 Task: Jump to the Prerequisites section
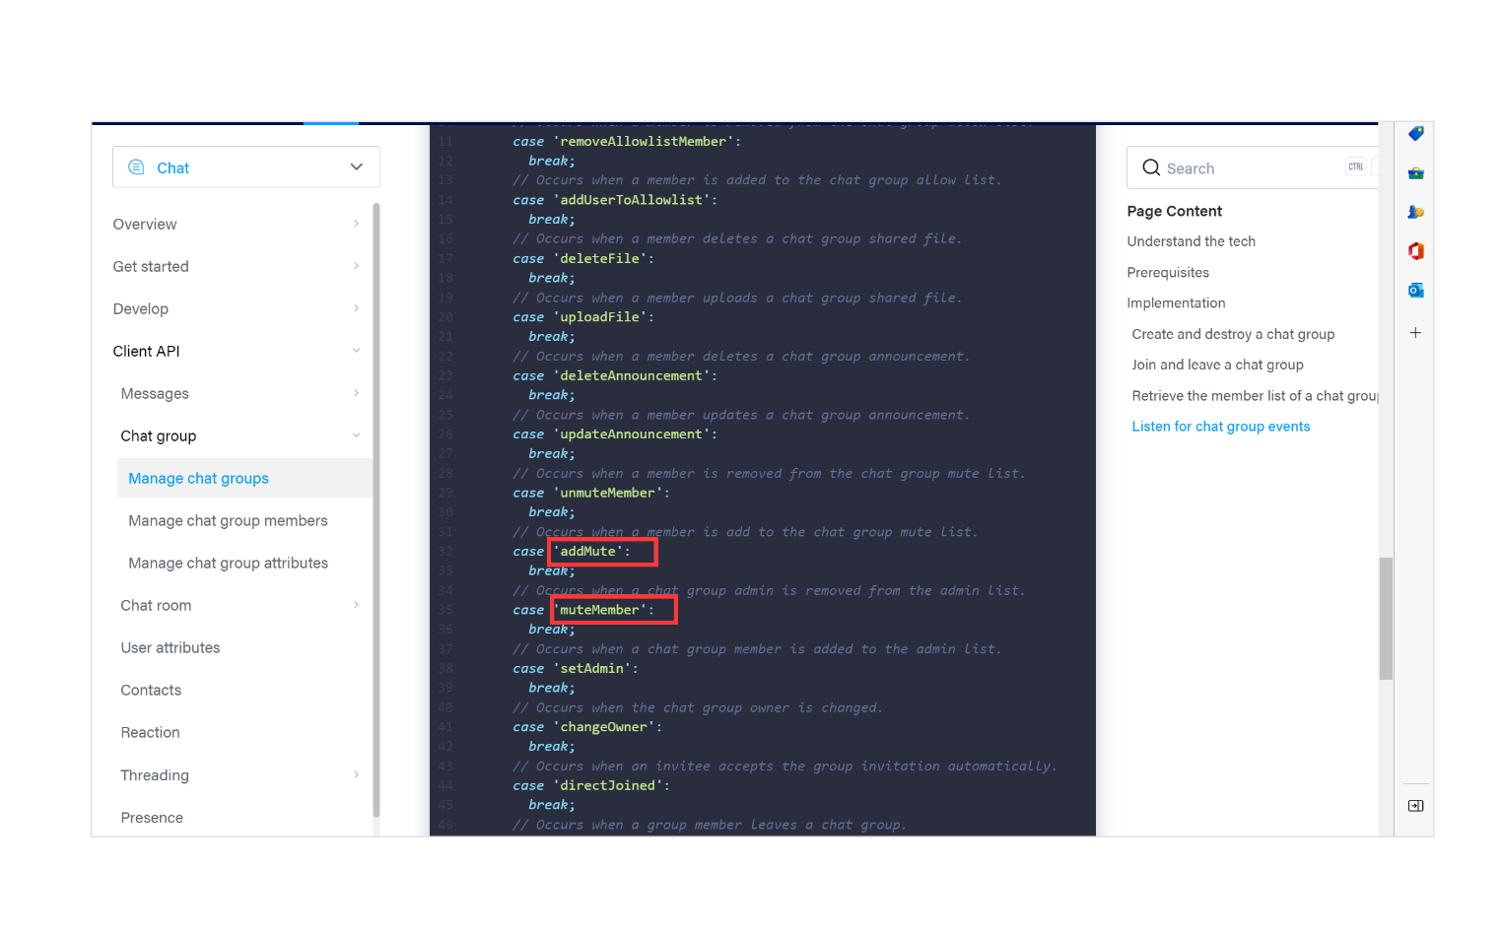point(1168,272)
